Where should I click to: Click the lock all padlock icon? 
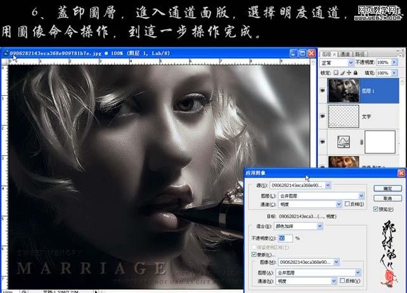pyautogui.click(x=356, y=73)
